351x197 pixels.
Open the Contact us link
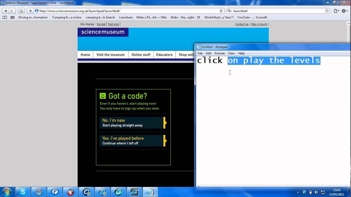242,24
